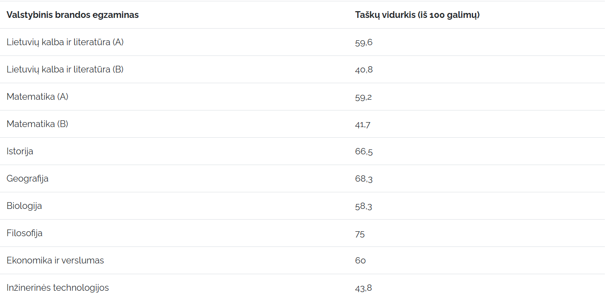Click the 'Biologija' row label
Viewport: 608px width, 297px height.
click(x=24, y=206)
